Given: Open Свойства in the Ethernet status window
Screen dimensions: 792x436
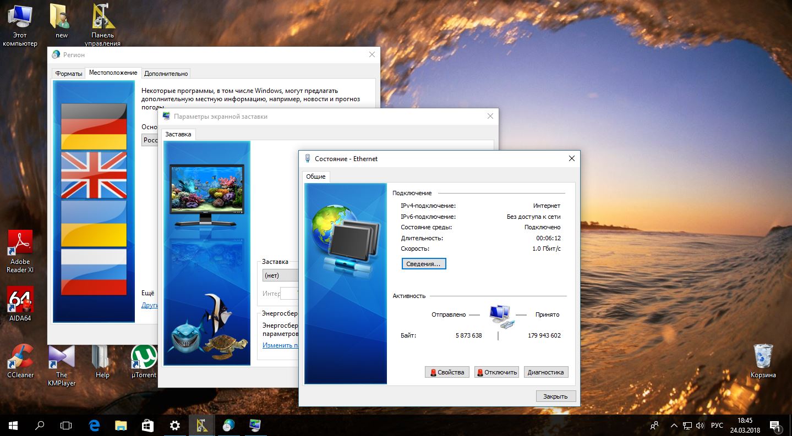Looking at the screenshot, I should coord(447,372).
